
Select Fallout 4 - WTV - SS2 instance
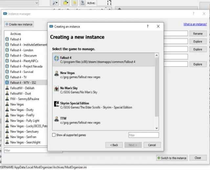[26, 83]
